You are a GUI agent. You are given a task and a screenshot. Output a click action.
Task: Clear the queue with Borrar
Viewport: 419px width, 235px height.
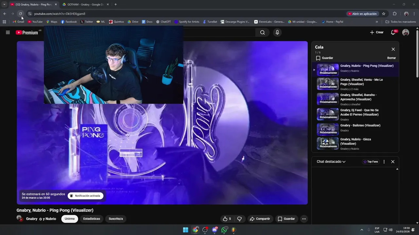tap(392, 58)
